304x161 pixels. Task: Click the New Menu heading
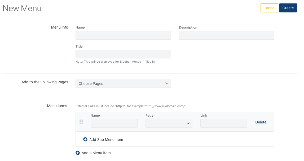click(x=22, y=8)
